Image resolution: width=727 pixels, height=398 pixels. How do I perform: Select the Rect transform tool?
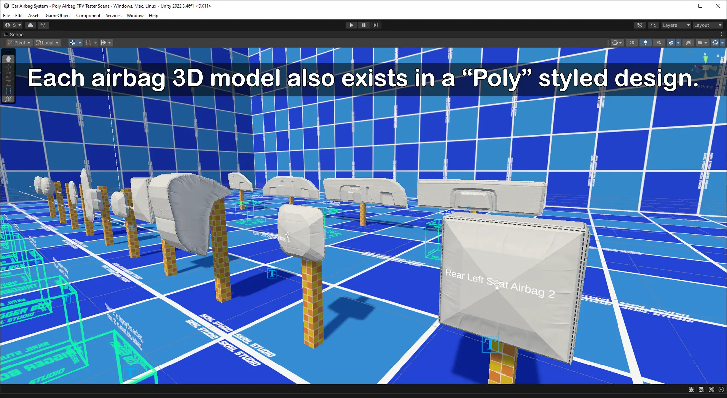tap(8, 91)
